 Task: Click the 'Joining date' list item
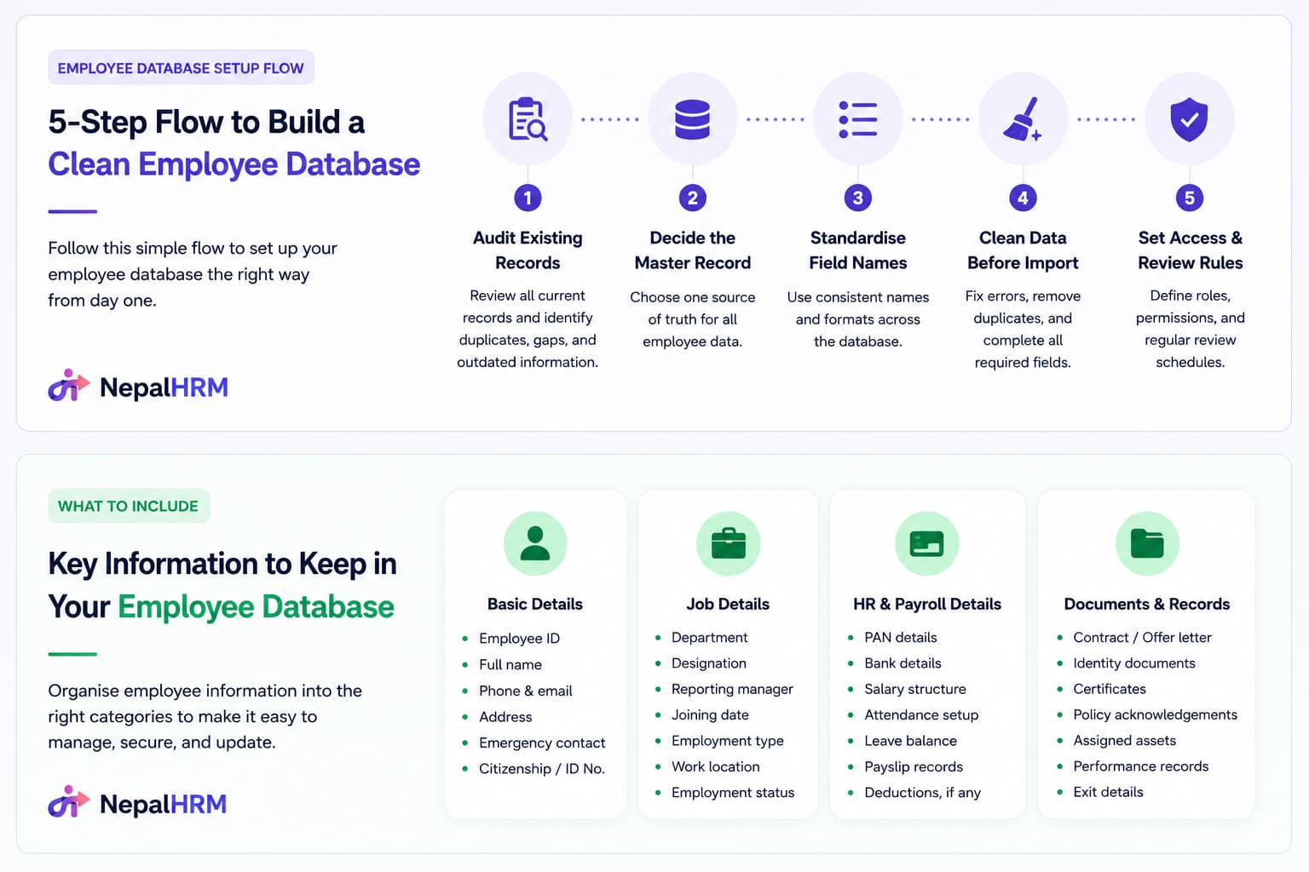[x=710, y=714]
